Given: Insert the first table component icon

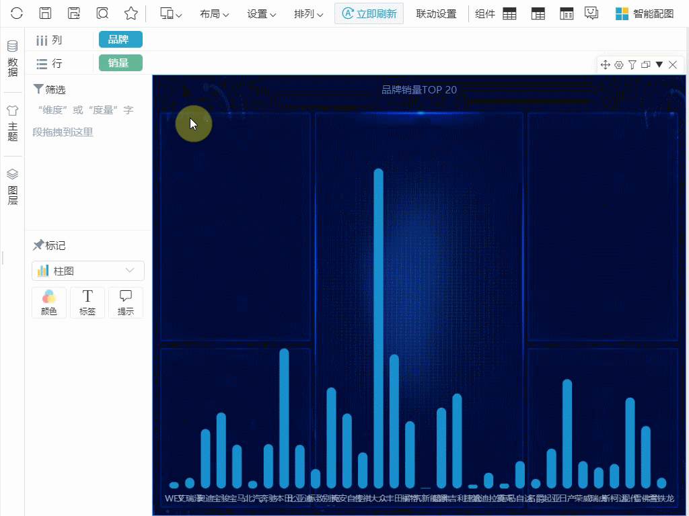Looking at the screenshot, I should point(510,13).
